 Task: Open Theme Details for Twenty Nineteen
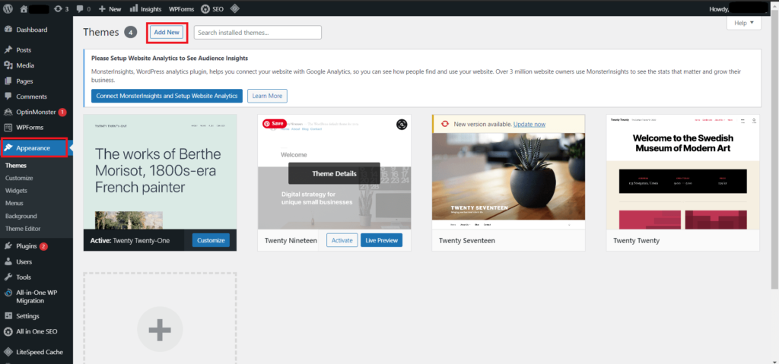(334, 173)
